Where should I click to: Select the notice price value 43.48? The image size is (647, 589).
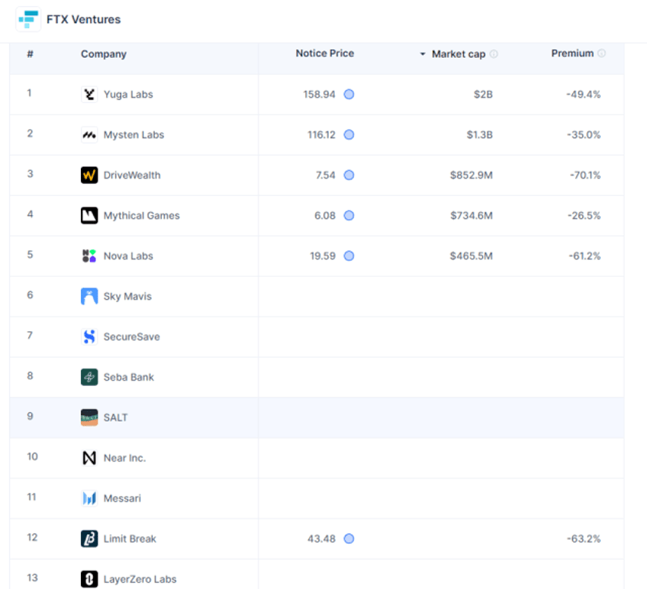click(x=321, y=539)
